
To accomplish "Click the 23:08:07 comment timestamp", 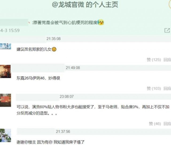I will pyautogui.click(x=67, y=96).
